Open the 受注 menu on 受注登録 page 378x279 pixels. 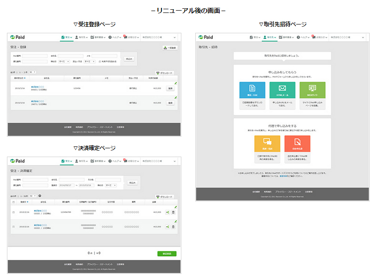67,37
